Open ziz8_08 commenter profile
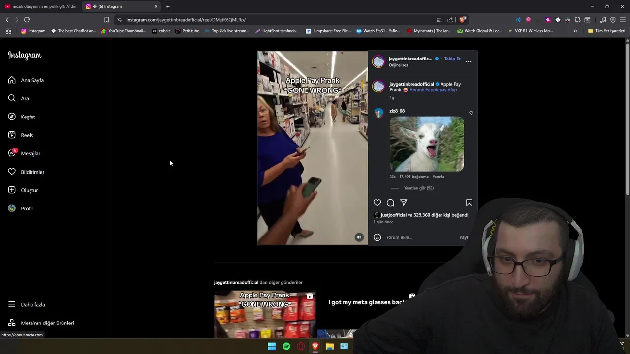630x354 pixels. point(397,111)
